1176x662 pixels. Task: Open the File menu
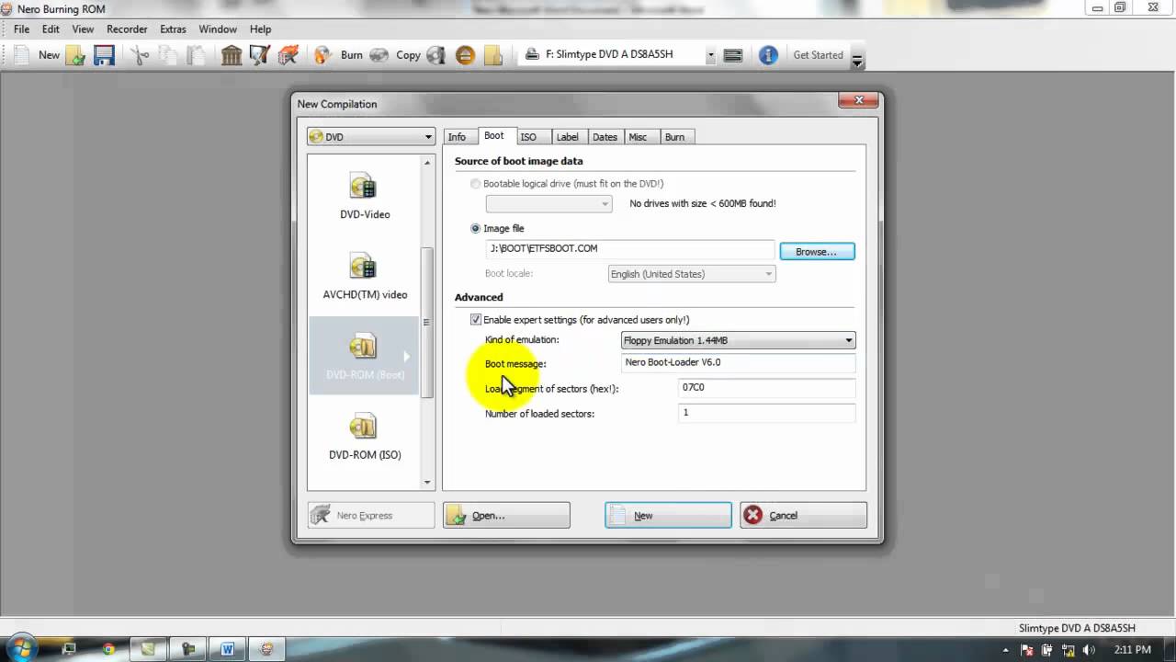tap(21, 29)
